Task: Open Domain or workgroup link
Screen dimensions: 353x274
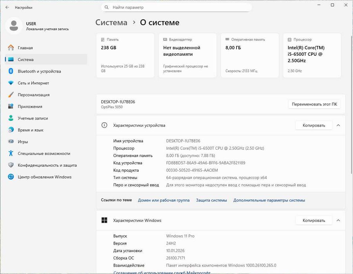Action: click(x=164, y=200)
